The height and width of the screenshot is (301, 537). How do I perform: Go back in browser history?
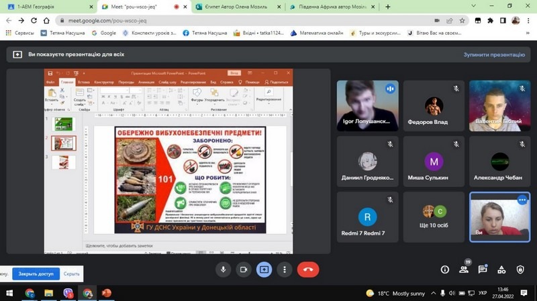[x=9, y=21]
